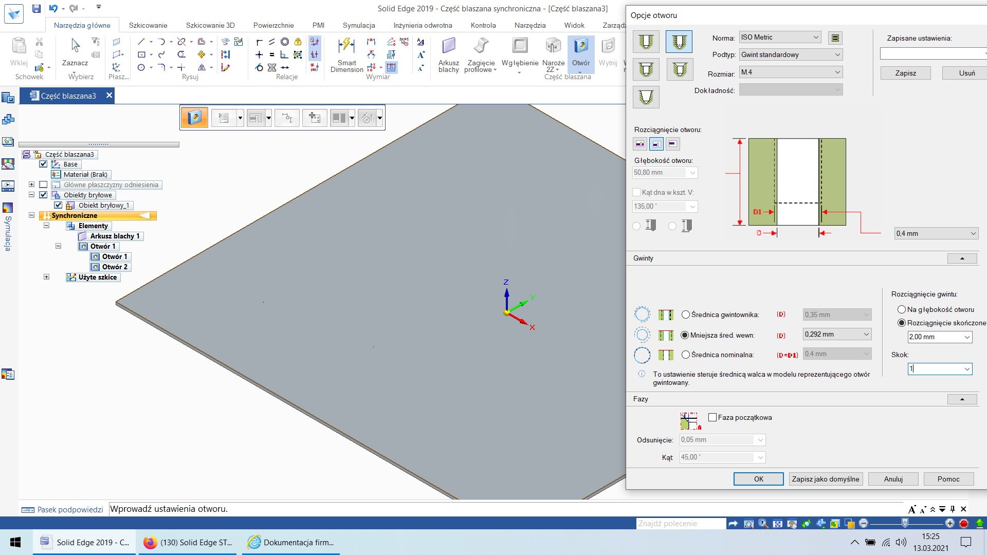Click the Zaznacz selection arrow tool
Screen dimensions: 987x555
[x=75, y=52]
